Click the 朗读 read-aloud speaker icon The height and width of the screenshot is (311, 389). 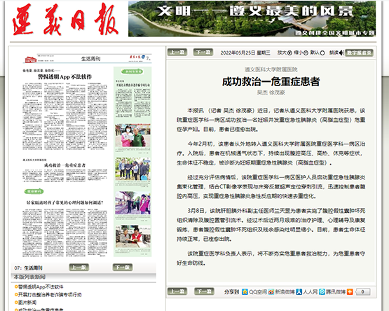tap(341, 53)
